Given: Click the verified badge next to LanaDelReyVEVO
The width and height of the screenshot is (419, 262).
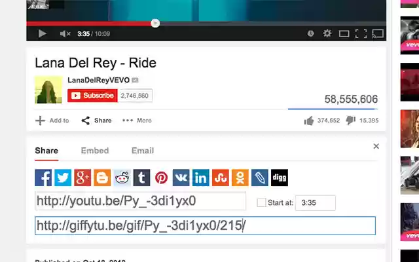Looking at the screenshot, I should click(x=136, y=80).
